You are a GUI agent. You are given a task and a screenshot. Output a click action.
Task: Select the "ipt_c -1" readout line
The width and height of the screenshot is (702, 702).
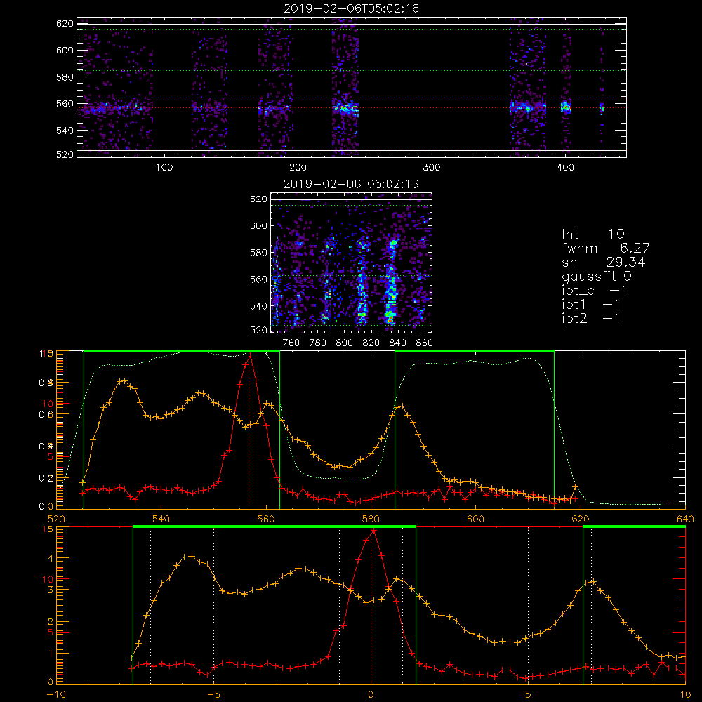(594, 291)
